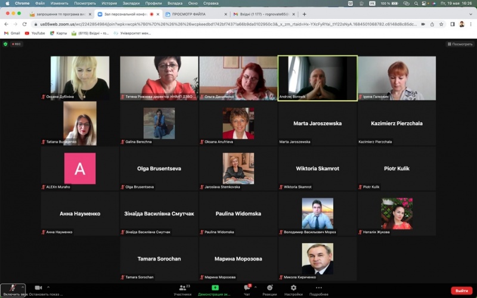Viewport: 477px width, 298px height.
Task: Open the Закладки menu in menu bar
Action: click(131, 3)
